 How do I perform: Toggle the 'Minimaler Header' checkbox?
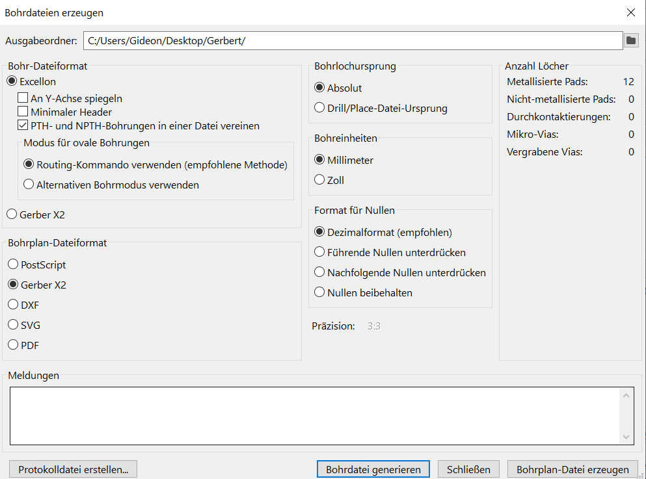pos(23,112)
